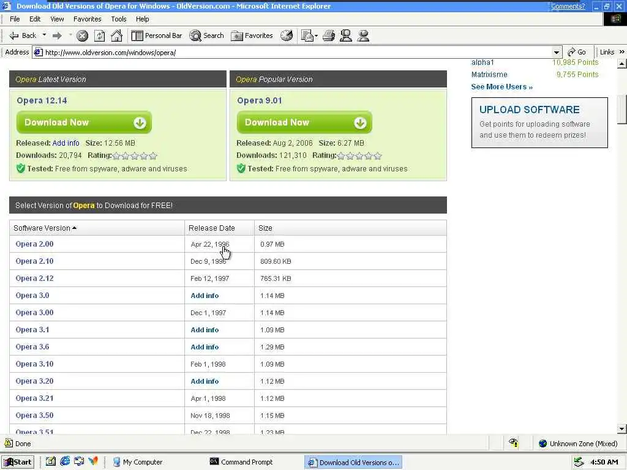This screenshot has width=627, height=470.
Task: Click See More Users link
Action: [501, 87]
